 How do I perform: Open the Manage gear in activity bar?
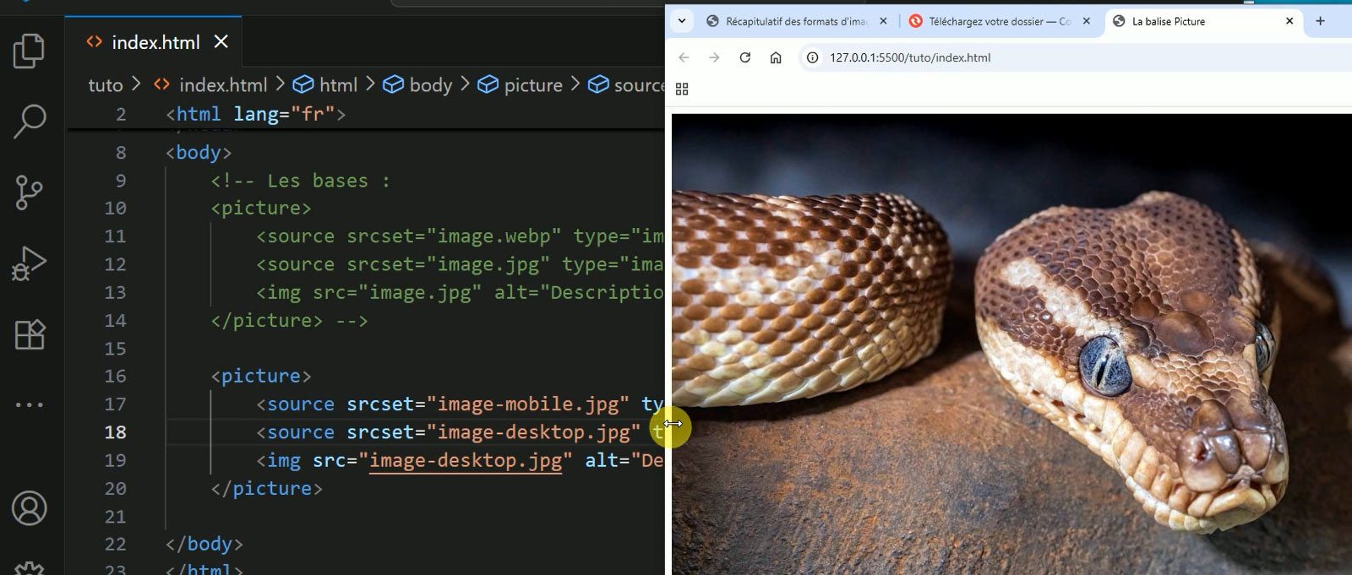tap(30, 567)
